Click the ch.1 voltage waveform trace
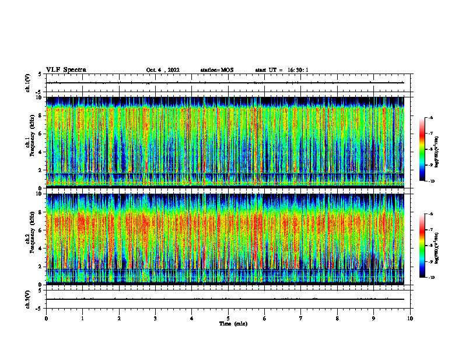The image size is (462, 357). (225, 83)
